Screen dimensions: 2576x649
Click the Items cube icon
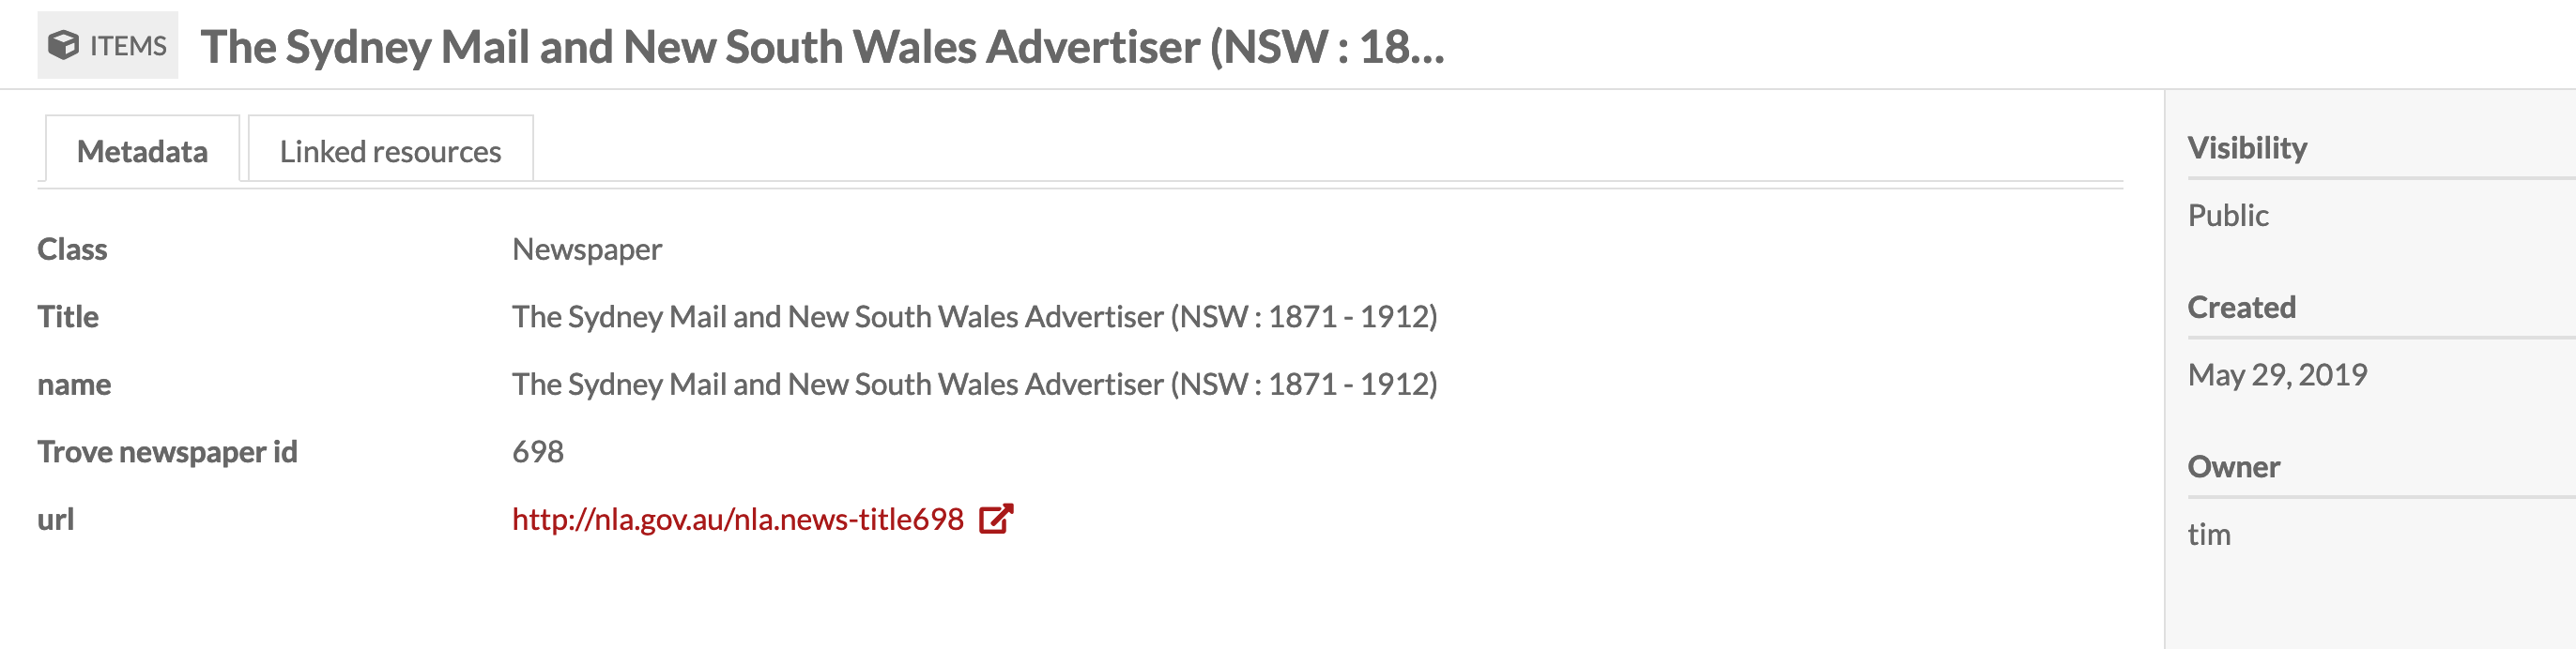point(63,45)
